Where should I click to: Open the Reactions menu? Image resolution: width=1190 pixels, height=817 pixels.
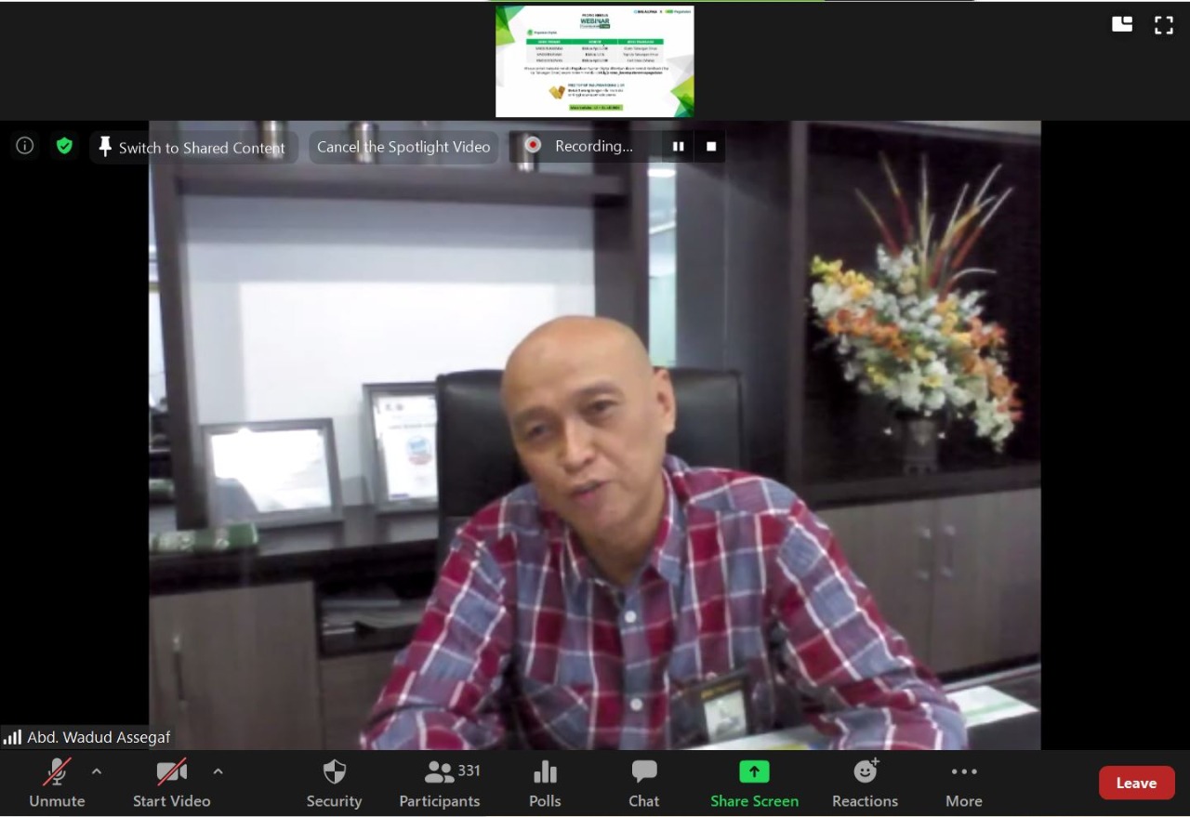[865, 783]
